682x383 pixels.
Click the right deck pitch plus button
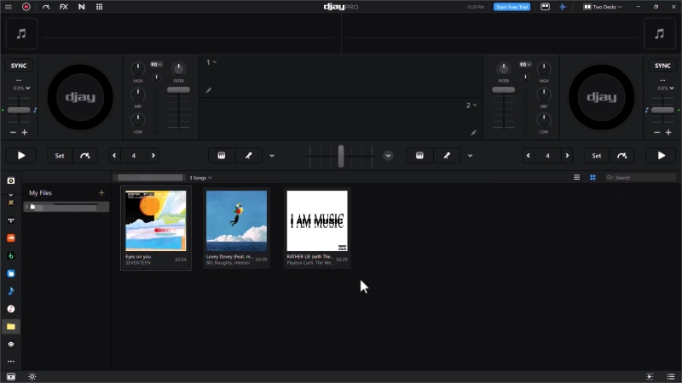coord(668,132)
